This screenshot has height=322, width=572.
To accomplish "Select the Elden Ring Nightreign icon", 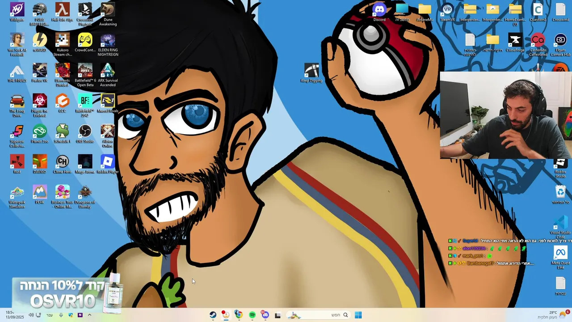I will tap(108, 45).
